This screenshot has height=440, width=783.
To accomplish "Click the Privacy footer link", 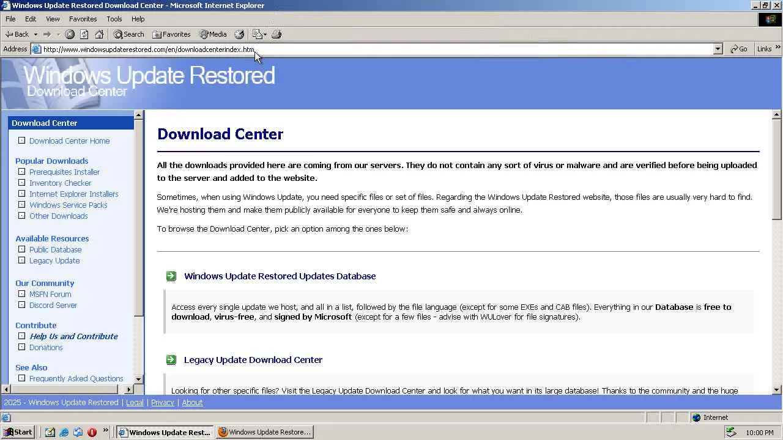I will pos(163,403).
